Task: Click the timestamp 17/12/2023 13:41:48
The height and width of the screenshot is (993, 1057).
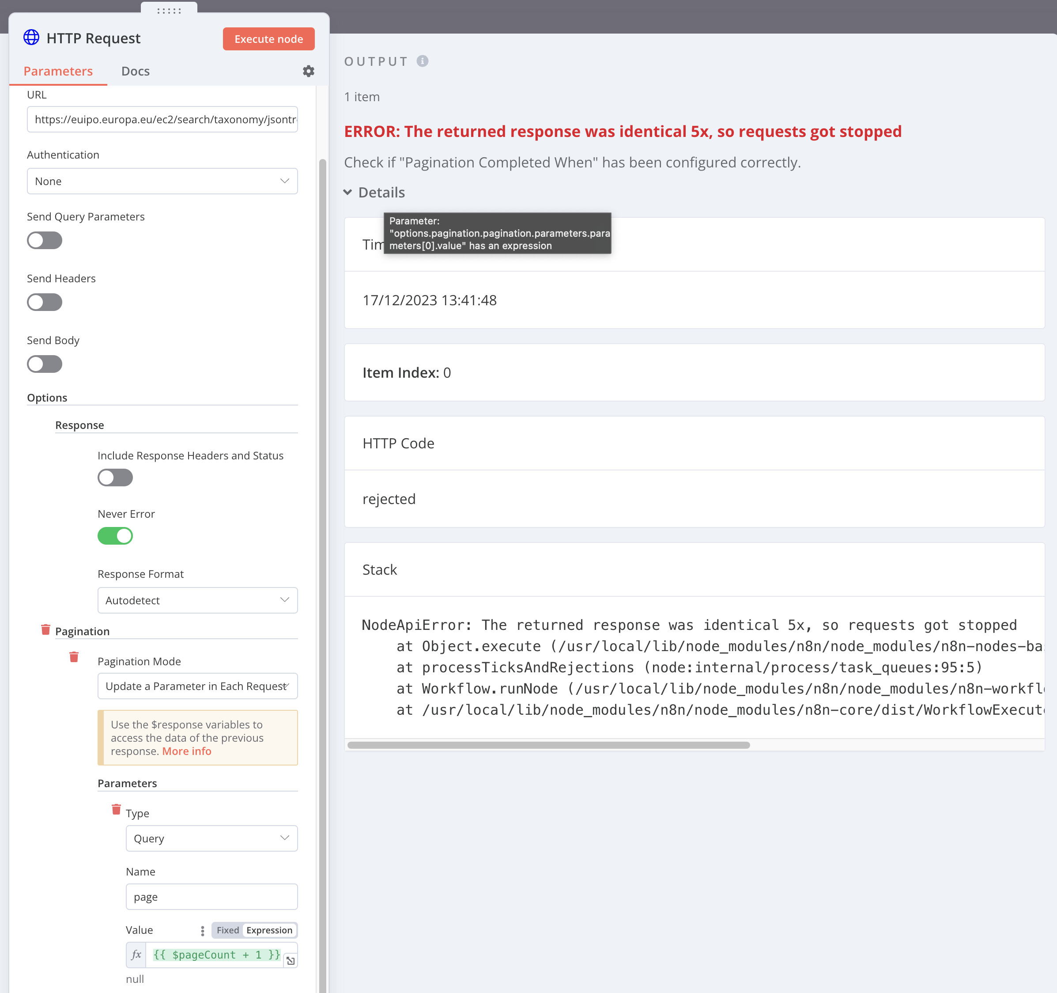Action: [x=430, y=300]
